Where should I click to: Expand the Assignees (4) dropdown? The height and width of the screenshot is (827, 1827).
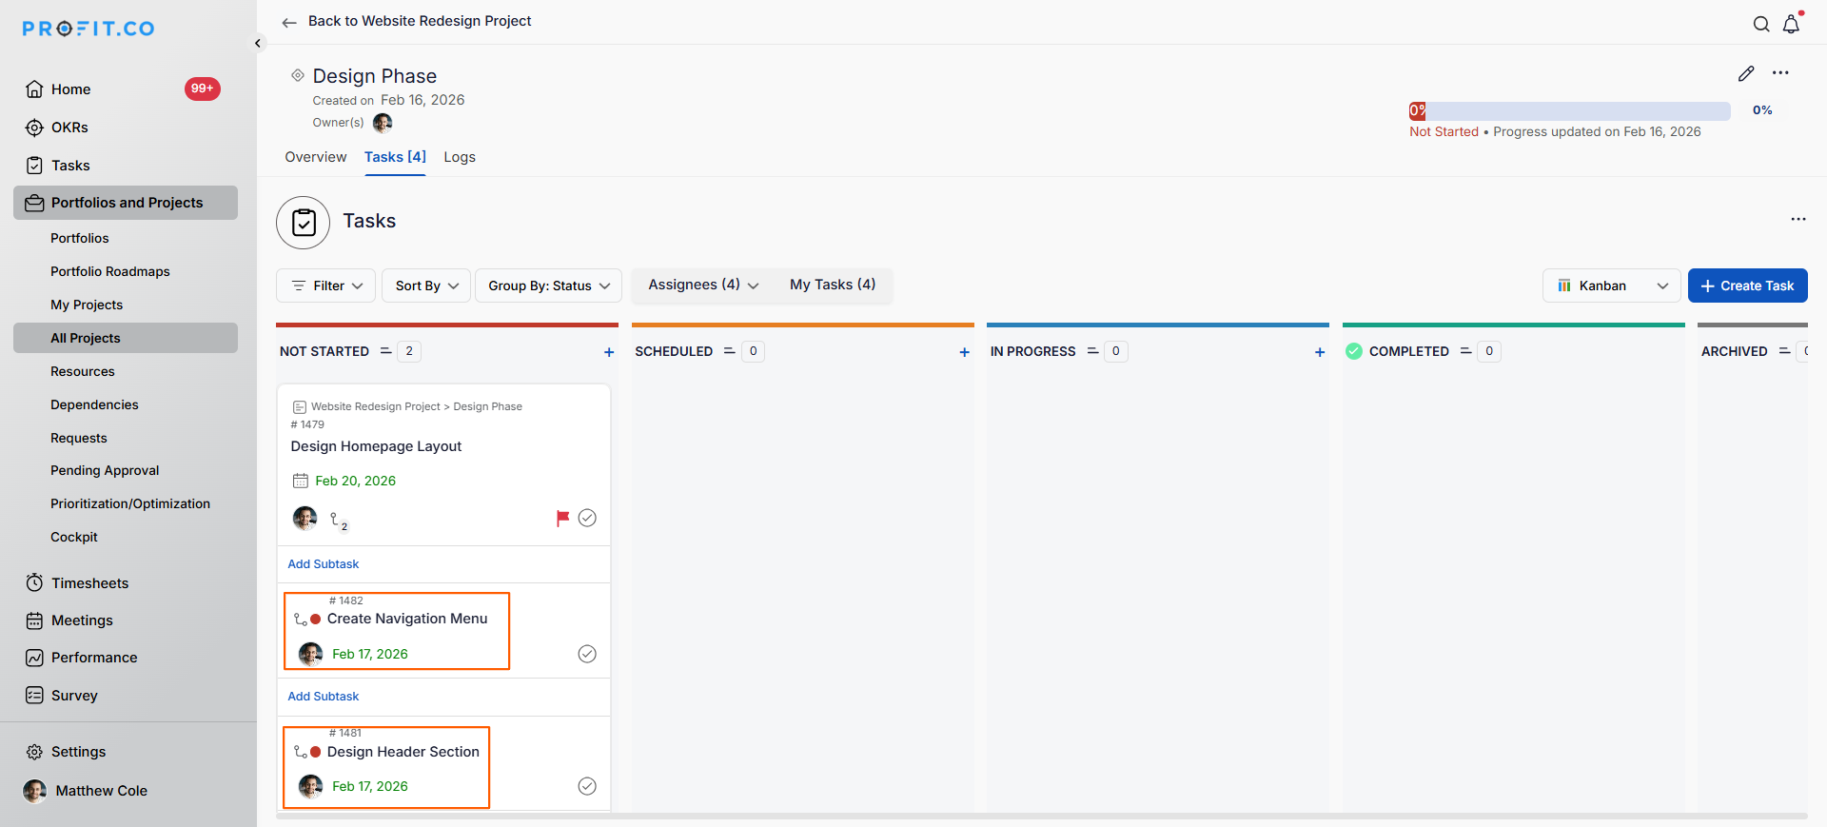tap(703, 285)
